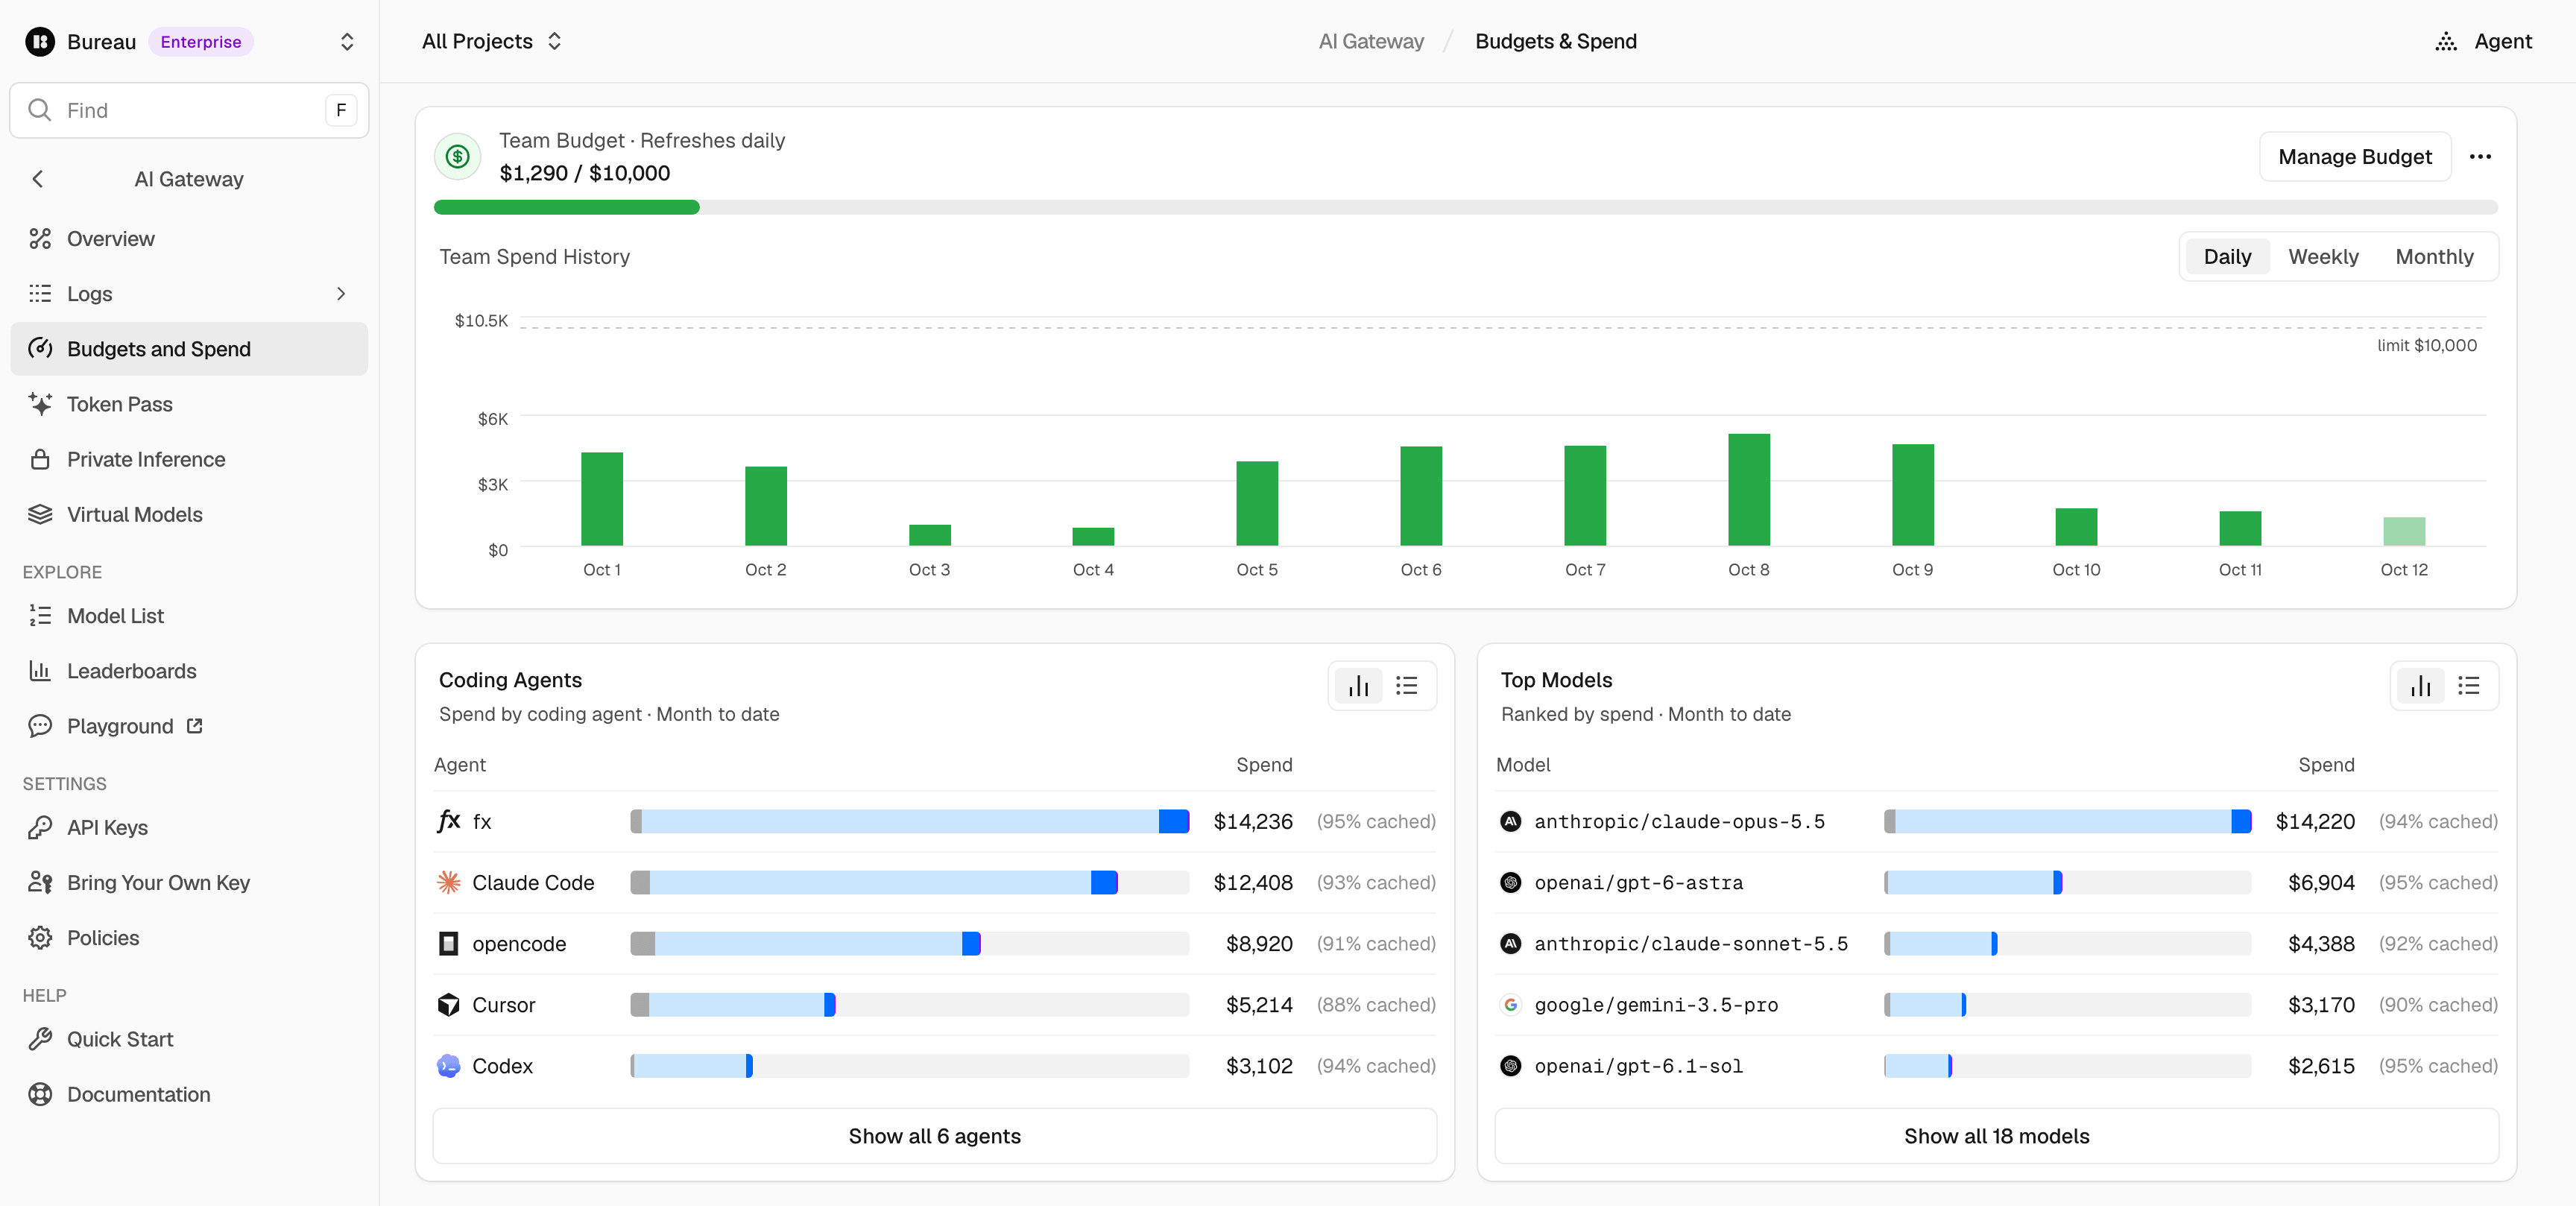The image size is (2576, 1206).
Task: Click the Find search field
Action: click(189, 110)
